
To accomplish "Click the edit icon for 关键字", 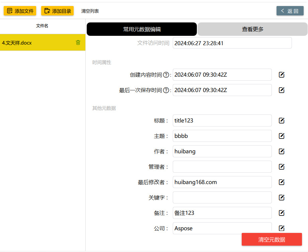I will 282,197.
